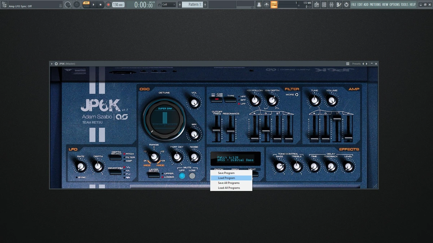
Task: Click the time display 0:00:00
Action: (x=143, y=5)
